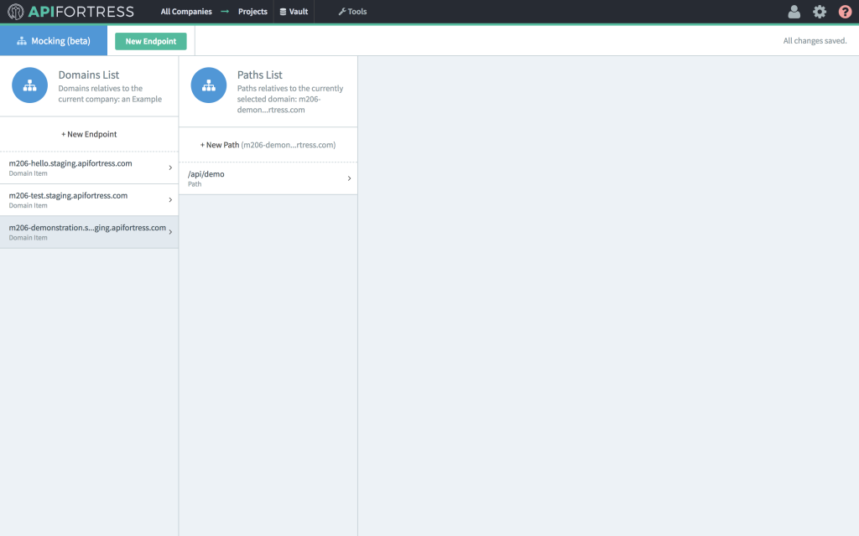Expand the m206-test.staging domain item
This screenshot has width=859, height=536.
(x=170, y=199)
